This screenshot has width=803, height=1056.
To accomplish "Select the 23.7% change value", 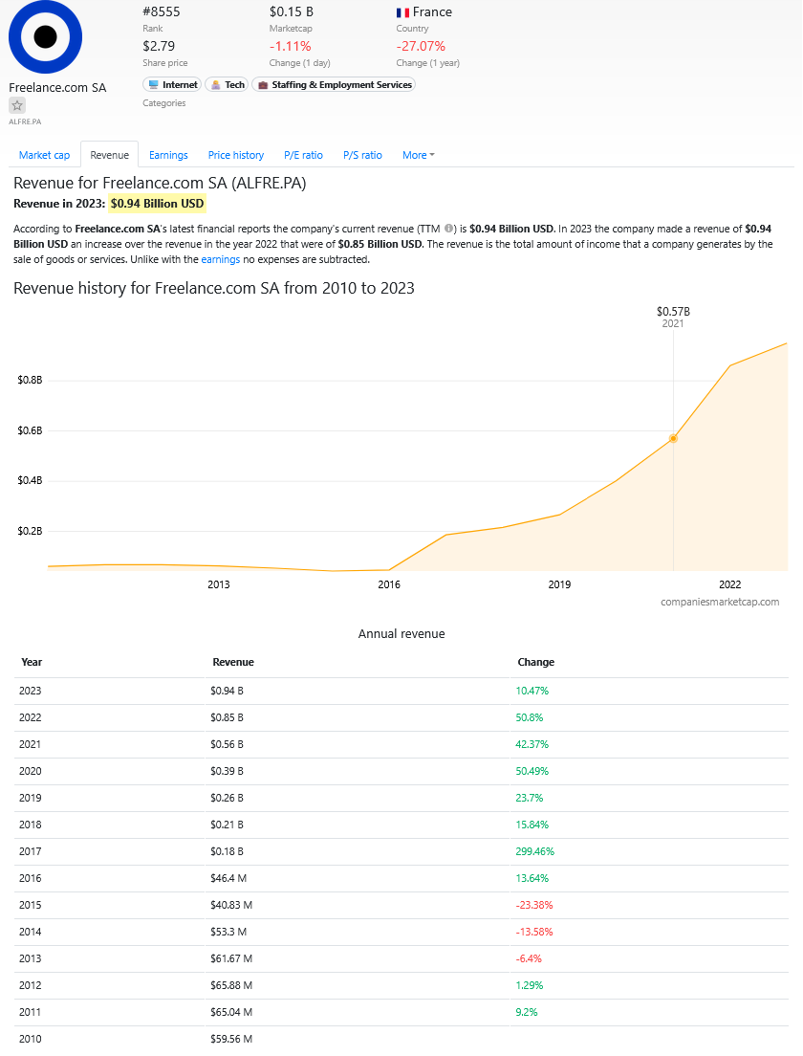I will (530, 798).
